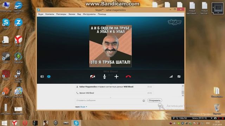Viewport: 225px width, 126px height.
Task: Click the Wild Blood contact name in message
Action: (128, 87)
